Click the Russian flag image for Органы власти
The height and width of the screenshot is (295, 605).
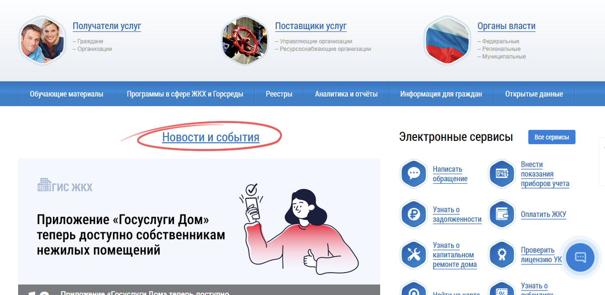click(447, 40)
